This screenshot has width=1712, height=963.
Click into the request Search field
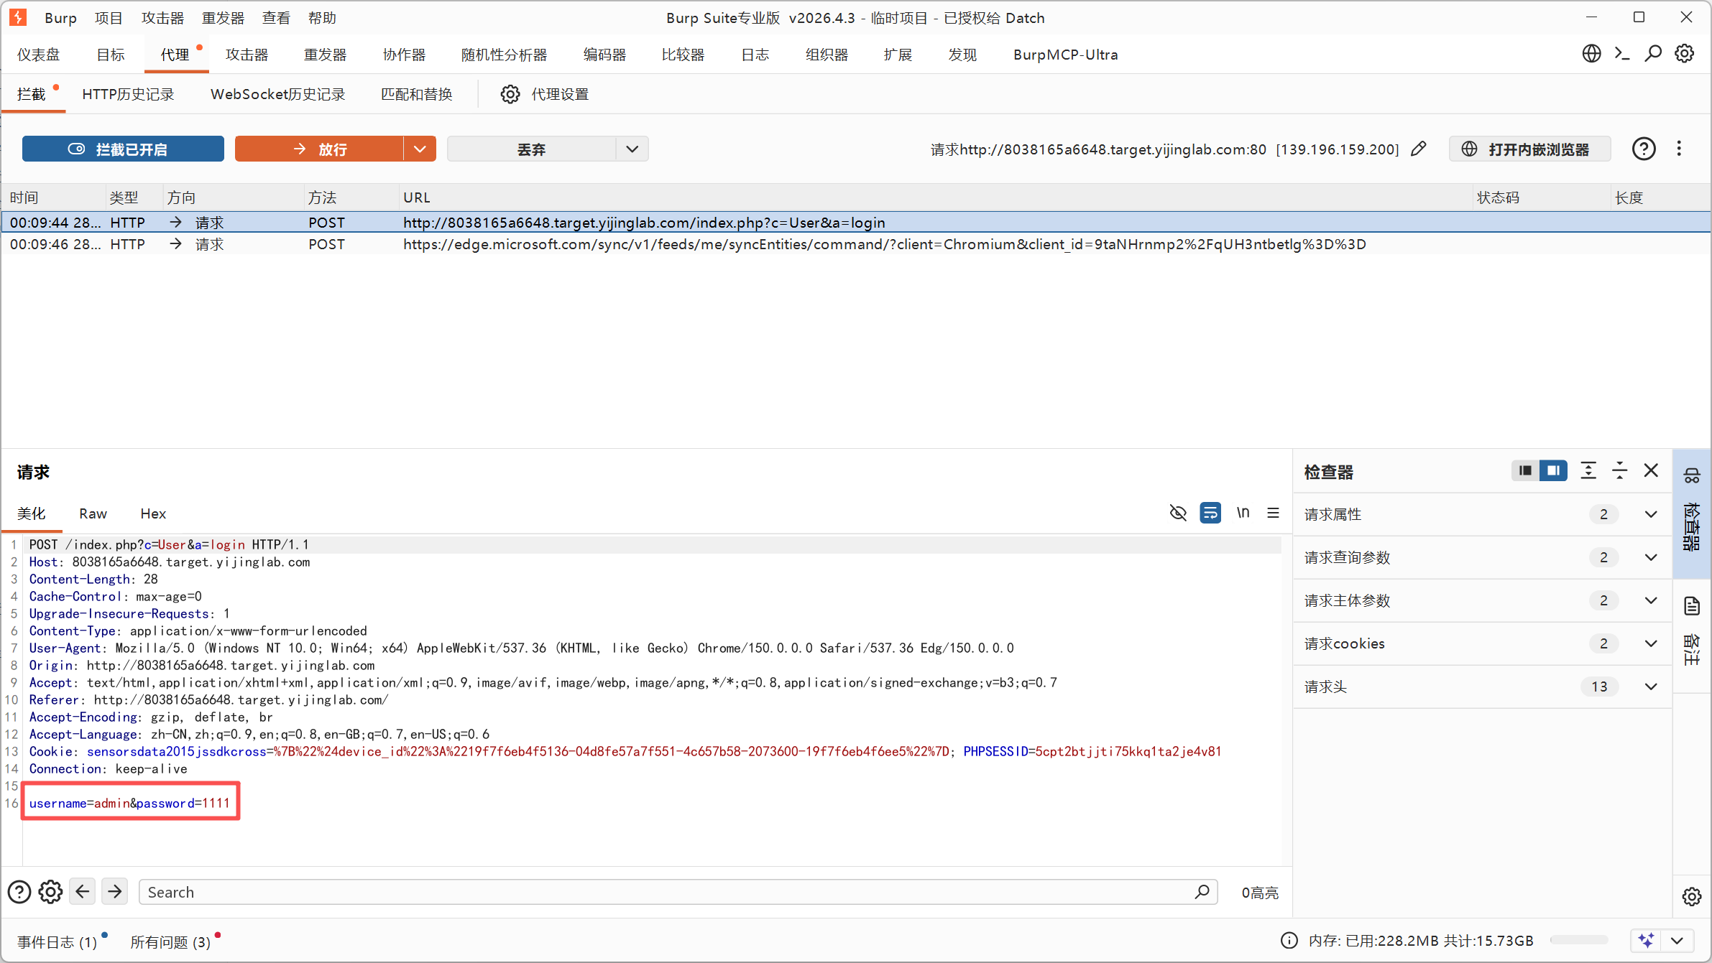pyautogui.click(x=678, y=892)
